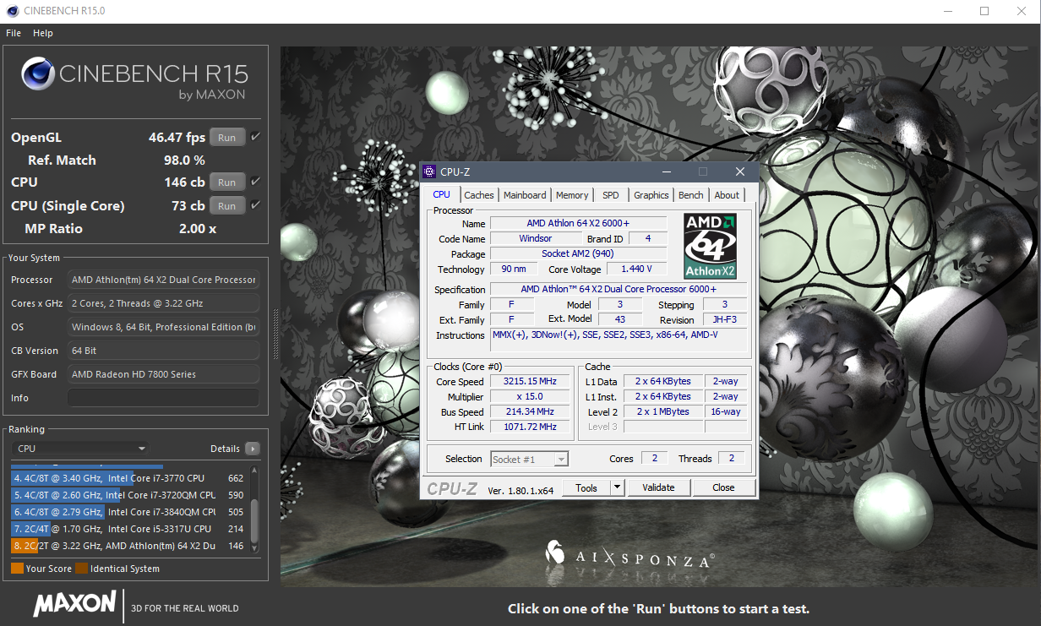1041x626 pixels.
Task: Click the Package value Socket AM2 (940)
Action: coord(578,254)
